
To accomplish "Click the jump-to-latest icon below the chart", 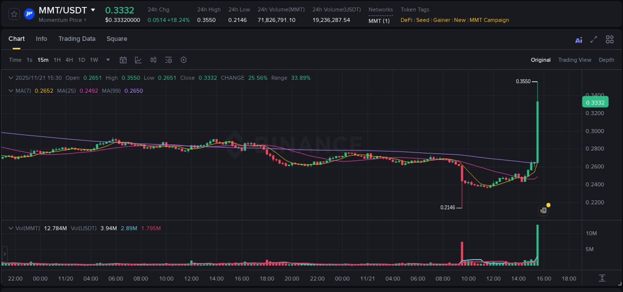I will (603, 279).
